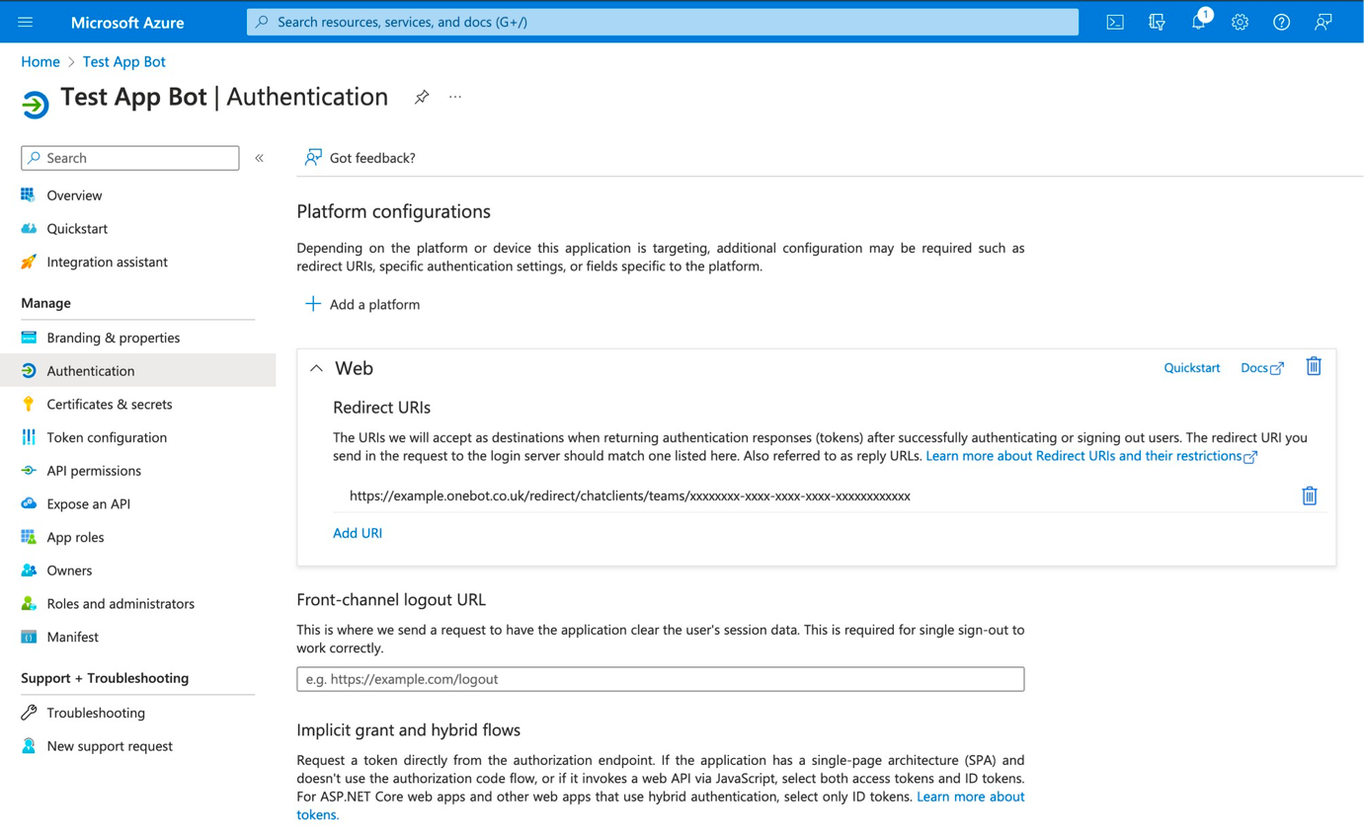Click Add a platform button

[362, 304]
